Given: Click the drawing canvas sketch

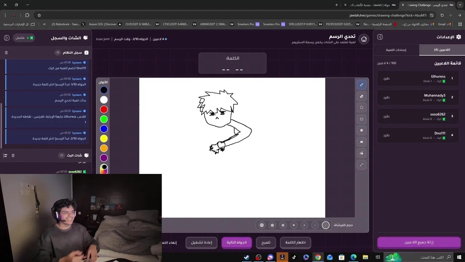Looking at the screenshot, I should (x=225, y=122).
